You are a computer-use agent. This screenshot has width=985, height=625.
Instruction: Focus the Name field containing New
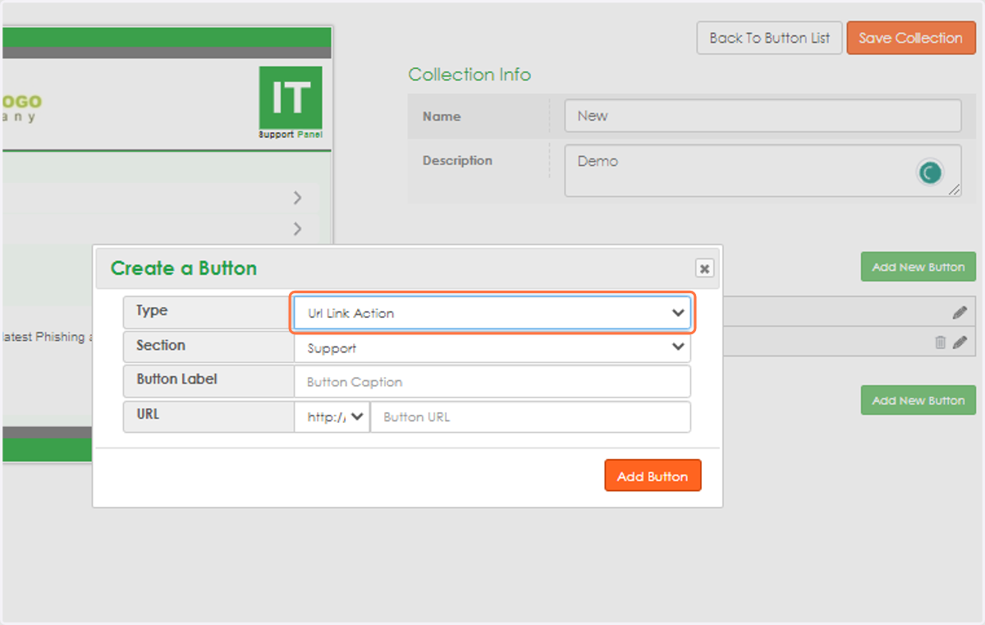[763, 116]
